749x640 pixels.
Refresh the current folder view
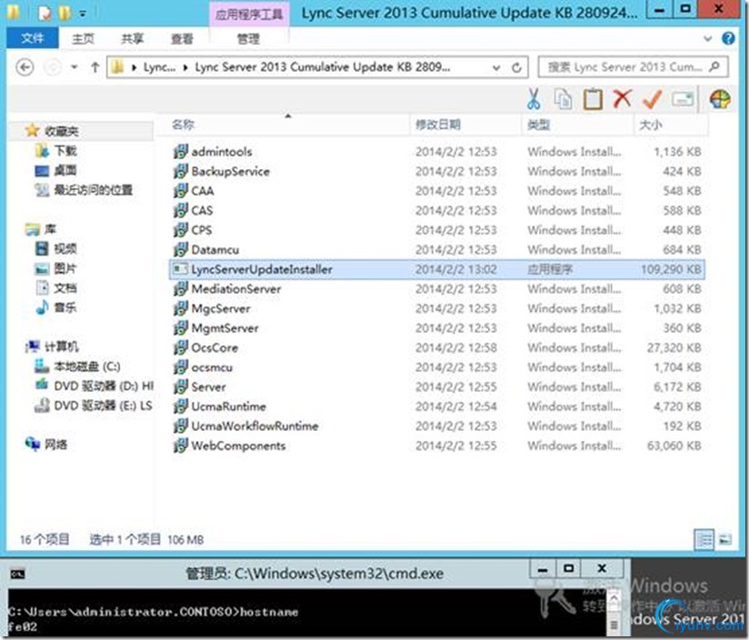tap(516, 68)
